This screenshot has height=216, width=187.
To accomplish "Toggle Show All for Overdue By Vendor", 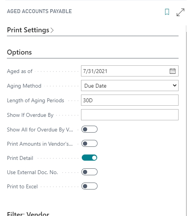I will click(x=89, y=129).
